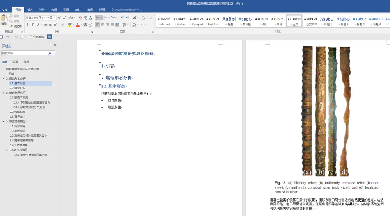The image size is (390, 216).
Task: Open the phonetic guide (文) icon
Action: coord(85,18)
